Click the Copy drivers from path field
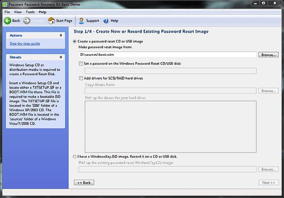 170,91
